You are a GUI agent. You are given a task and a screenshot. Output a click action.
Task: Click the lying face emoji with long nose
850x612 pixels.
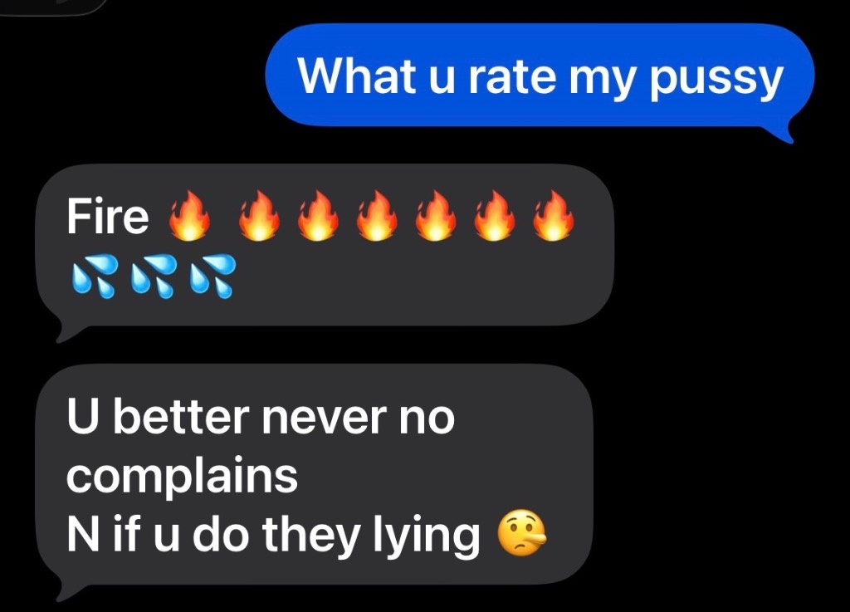(x=521, y=533)
